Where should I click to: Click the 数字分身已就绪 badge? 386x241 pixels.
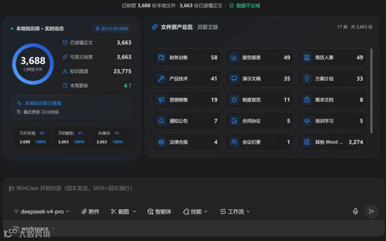click(x=112, y=29)
